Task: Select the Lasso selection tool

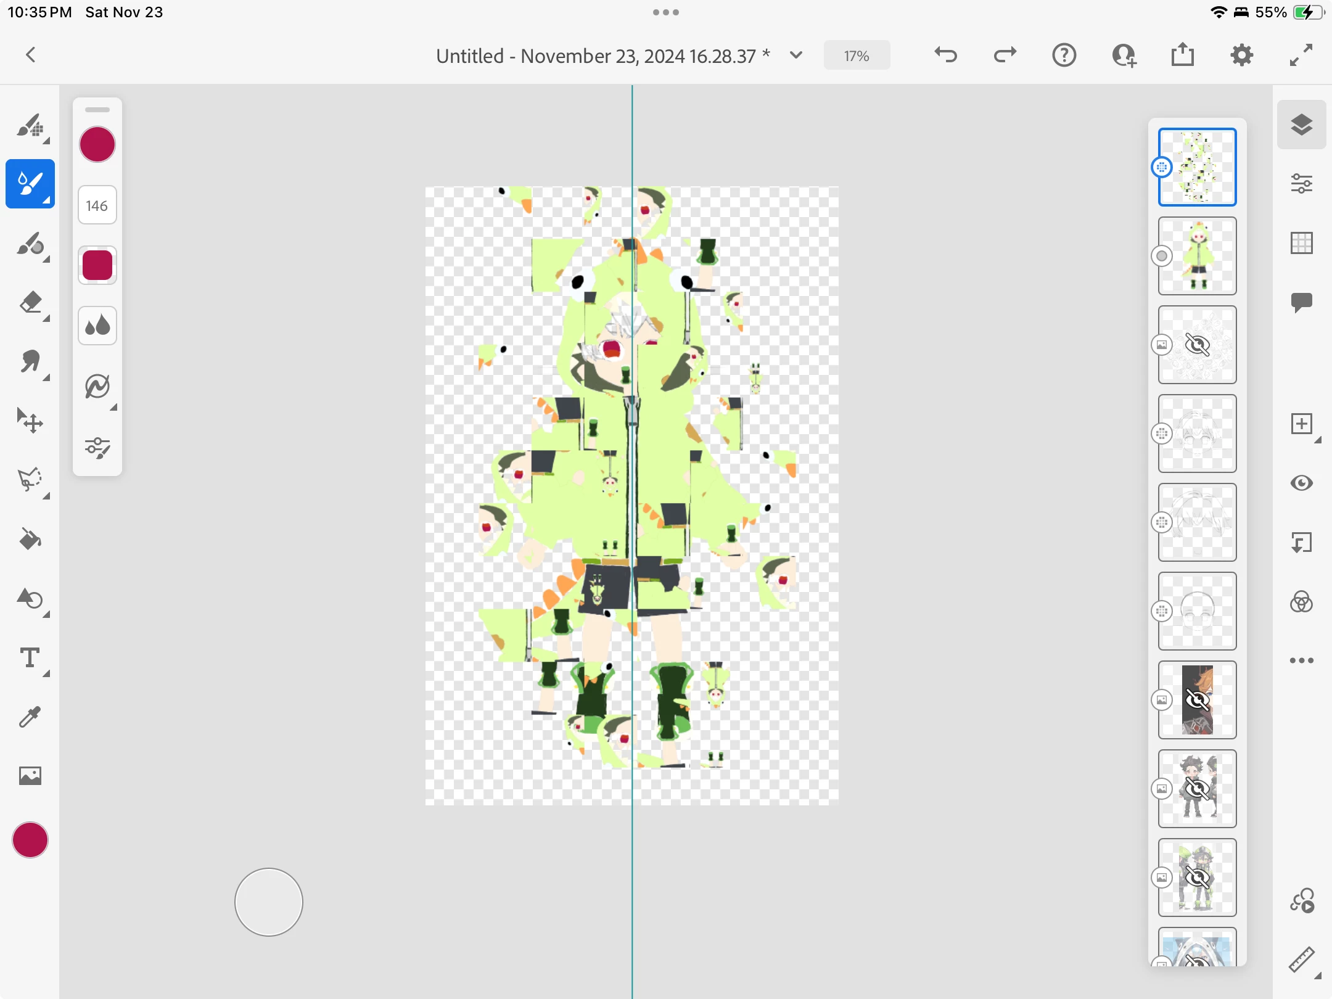Action: click(30, 480)
